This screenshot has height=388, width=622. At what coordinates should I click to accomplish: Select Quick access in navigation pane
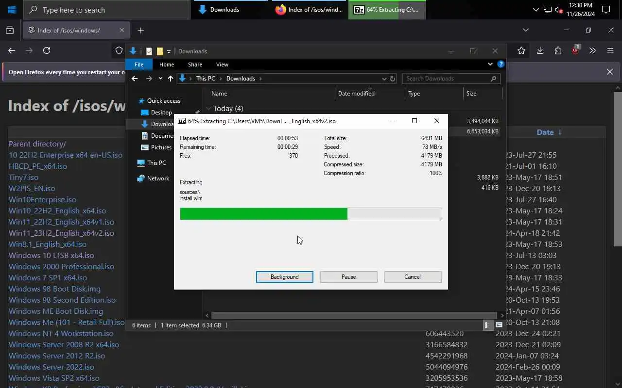click(x=164, y=101)
